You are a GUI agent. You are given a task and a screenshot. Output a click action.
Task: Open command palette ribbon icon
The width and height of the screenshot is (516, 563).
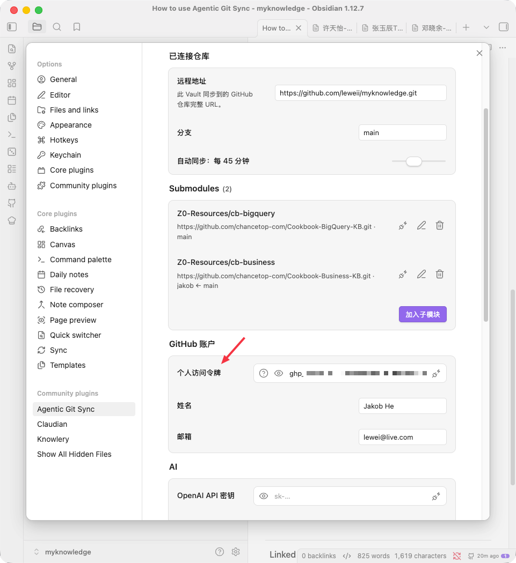click(12, 135)
